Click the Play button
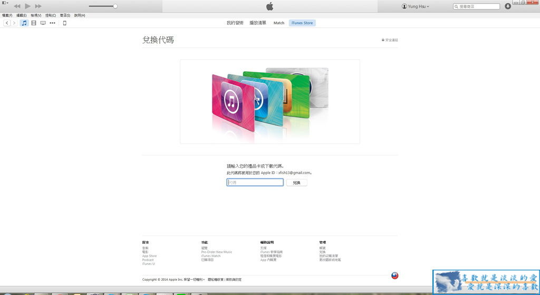Screen dimensions: 540x295 click(27, 6)
